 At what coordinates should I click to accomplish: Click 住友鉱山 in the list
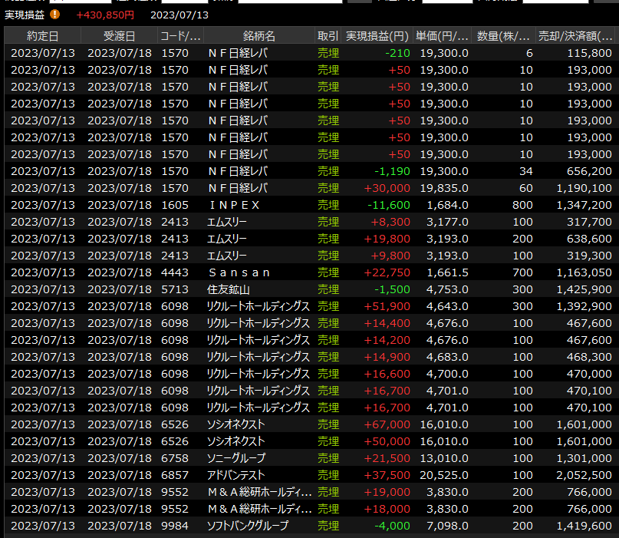229,289
